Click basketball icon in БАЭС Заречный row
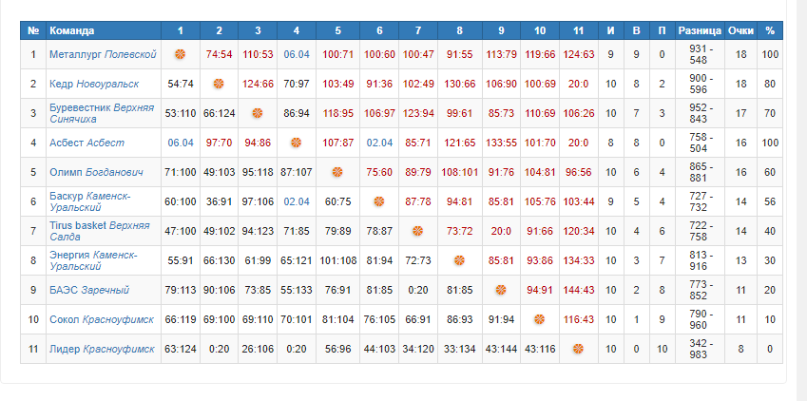This screenshot has height=401, width=807. [501, 290]
